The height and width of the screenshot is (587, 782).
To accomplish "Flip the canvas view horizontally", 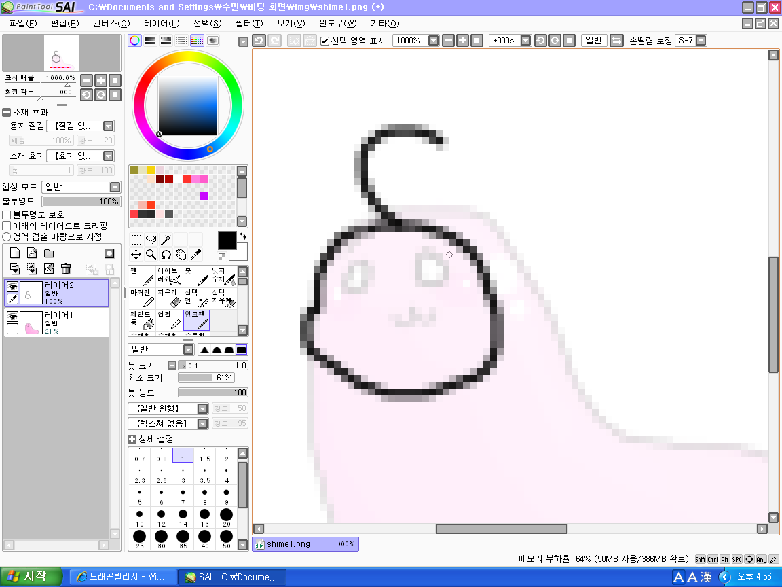I will point(617,41).
